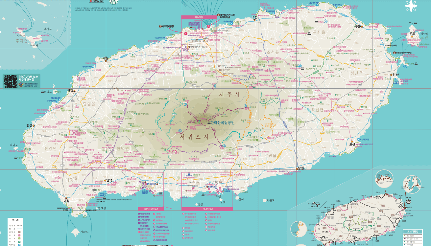Click the blue H circle icon near 구좌읍

click(326, 21)
